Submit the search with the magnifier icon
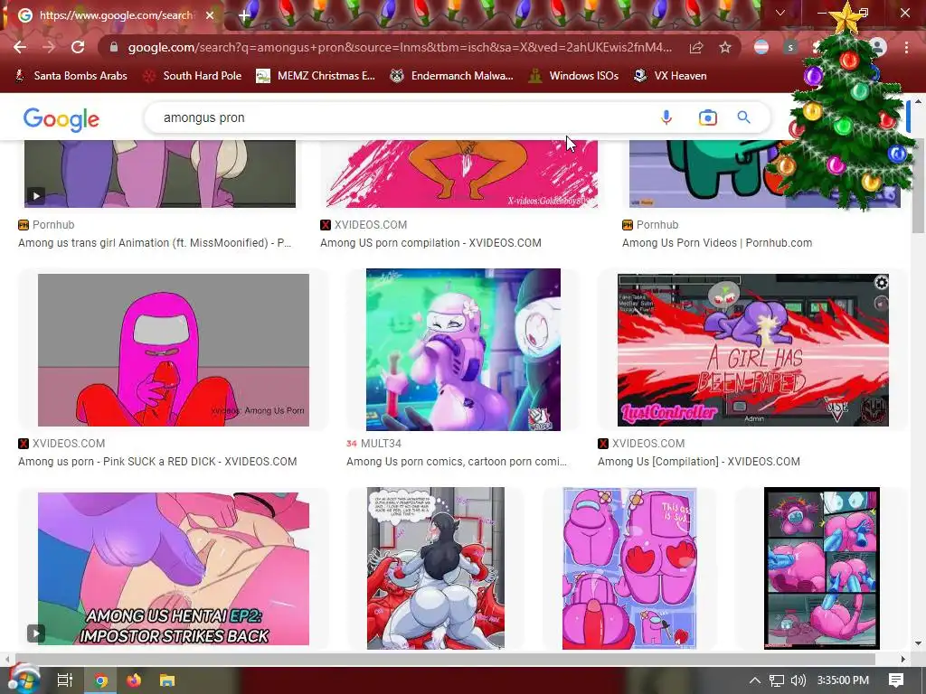The height and width of the screenshot is (694, 926). pyautogui.click(x=744, y=117)
